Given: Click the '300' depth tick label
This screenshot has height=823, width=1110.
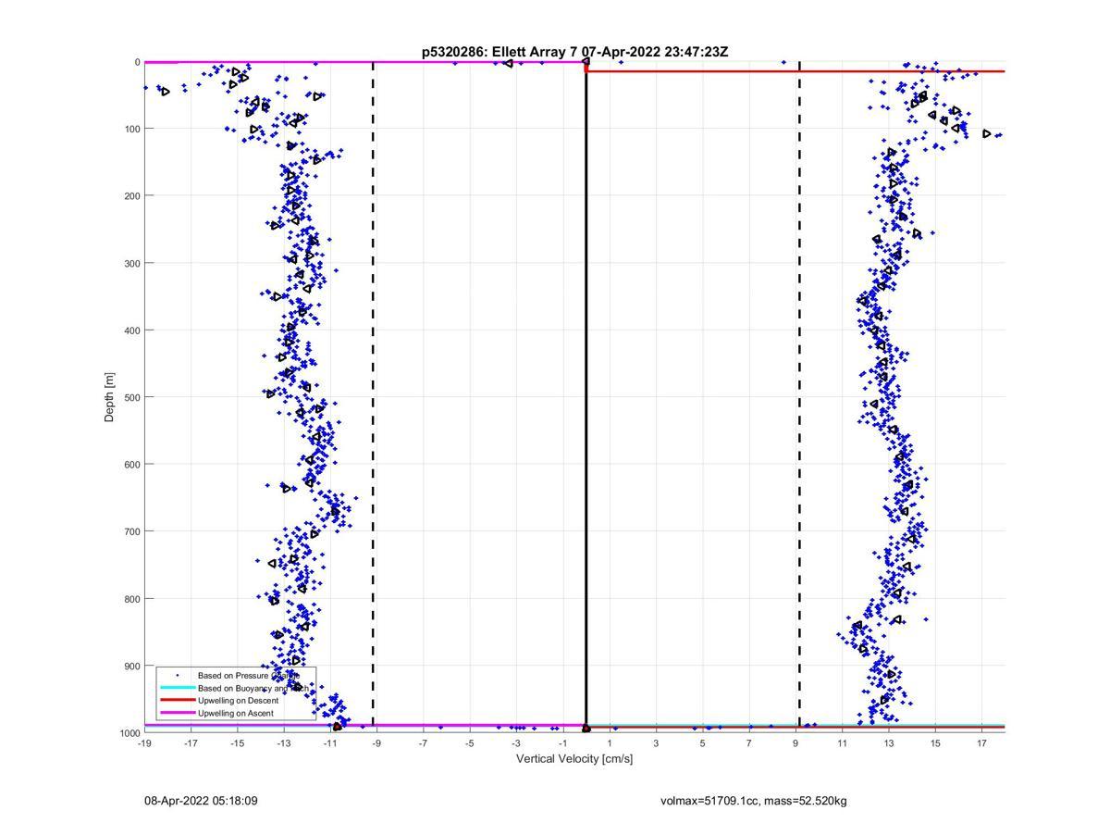Looking at the screenshot, I should tap(131, 263).
